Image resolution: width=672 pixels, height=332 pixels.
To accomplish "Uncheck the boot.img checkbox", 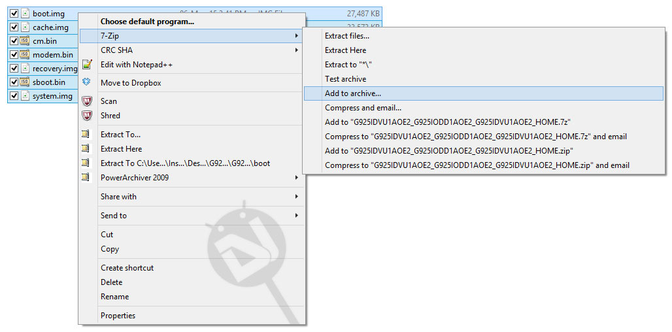I will coord(14,14).
